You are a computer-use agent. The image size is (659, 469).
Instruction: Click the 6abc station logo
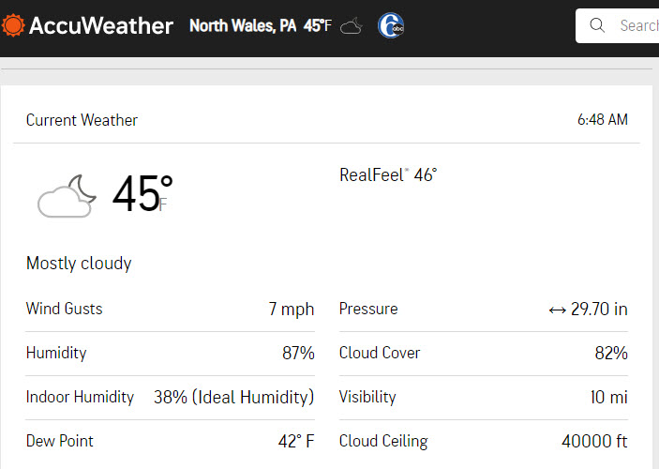click(391, 25)
